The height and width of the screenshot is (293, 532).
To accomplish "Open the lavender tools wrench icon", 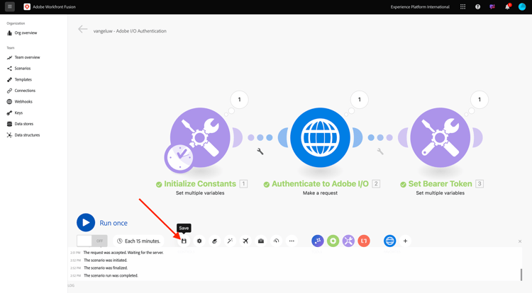I will pyautogui.click(x=348, y=241).
